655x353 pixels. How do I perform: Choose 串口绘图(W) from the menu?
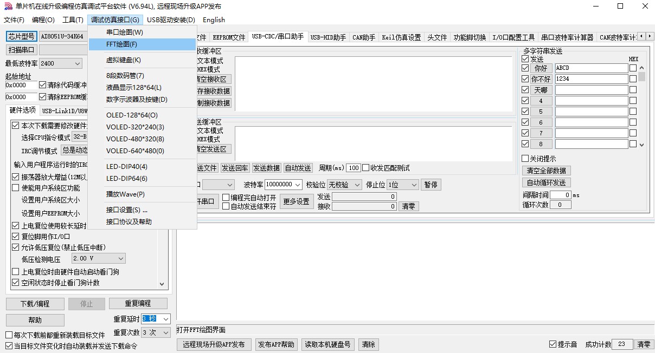[x=142, y=32]
